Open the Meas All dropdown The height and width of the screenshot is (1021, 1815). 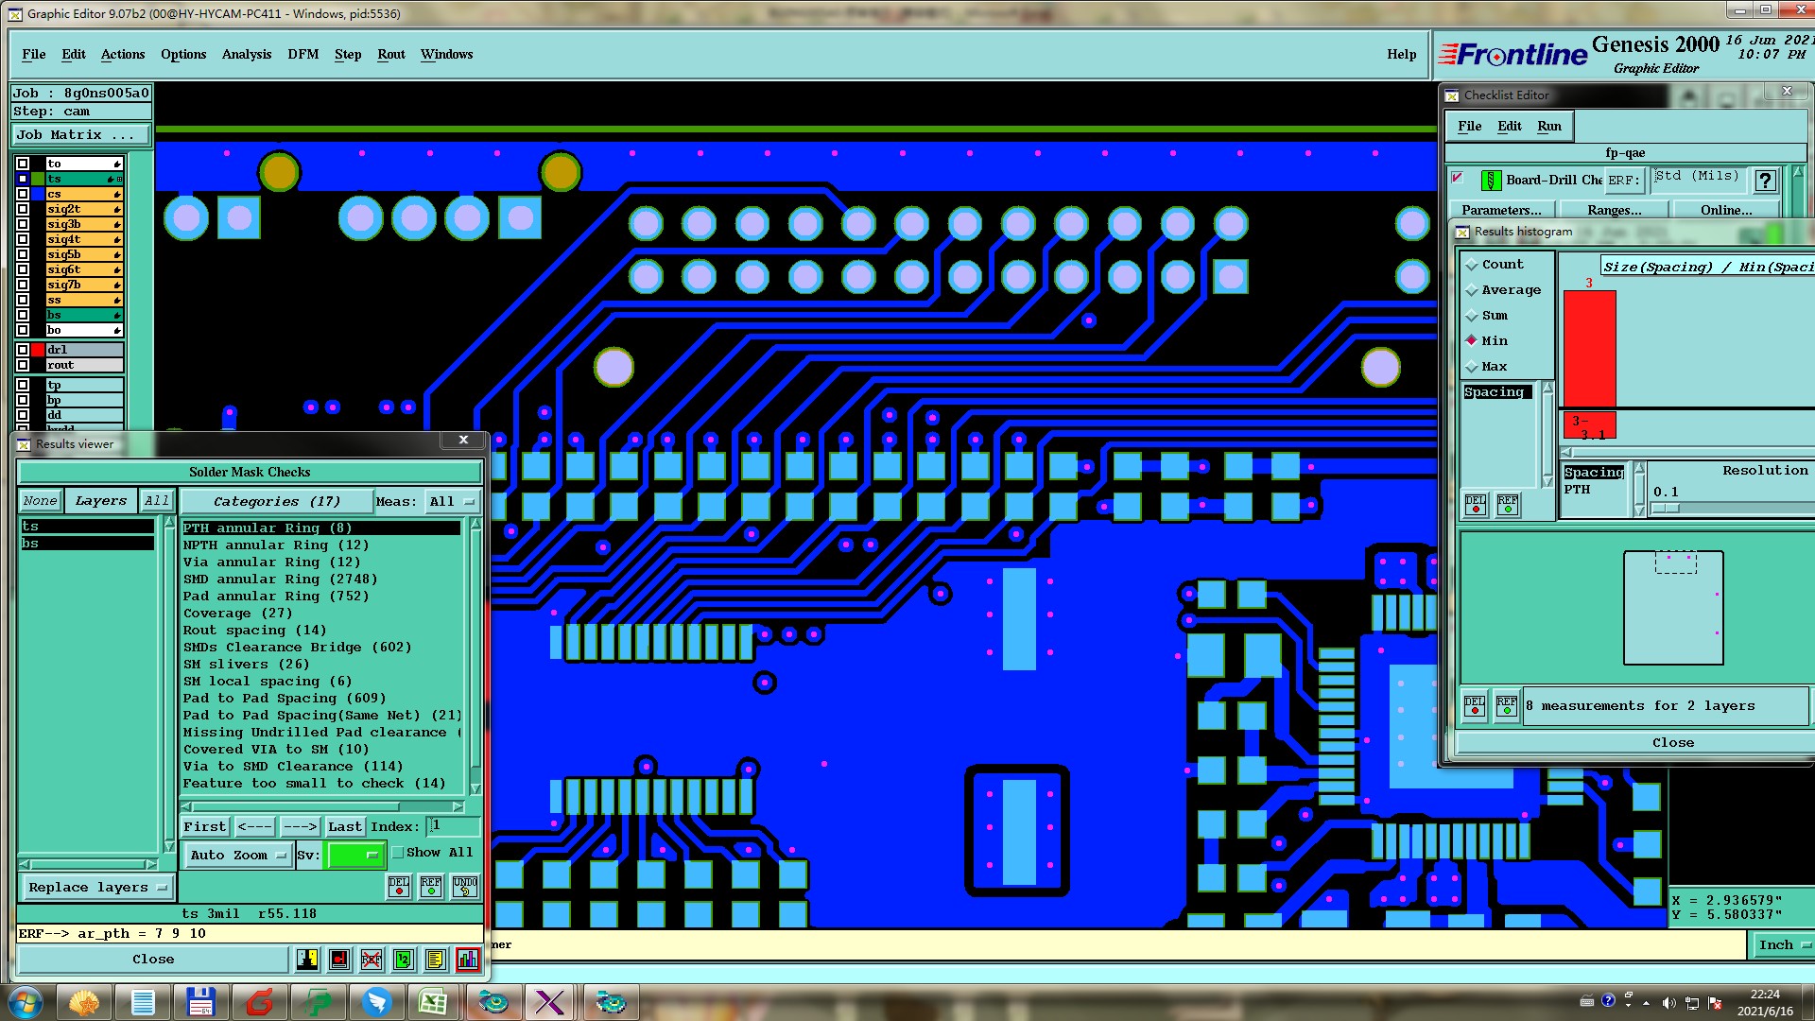(453, 502)
